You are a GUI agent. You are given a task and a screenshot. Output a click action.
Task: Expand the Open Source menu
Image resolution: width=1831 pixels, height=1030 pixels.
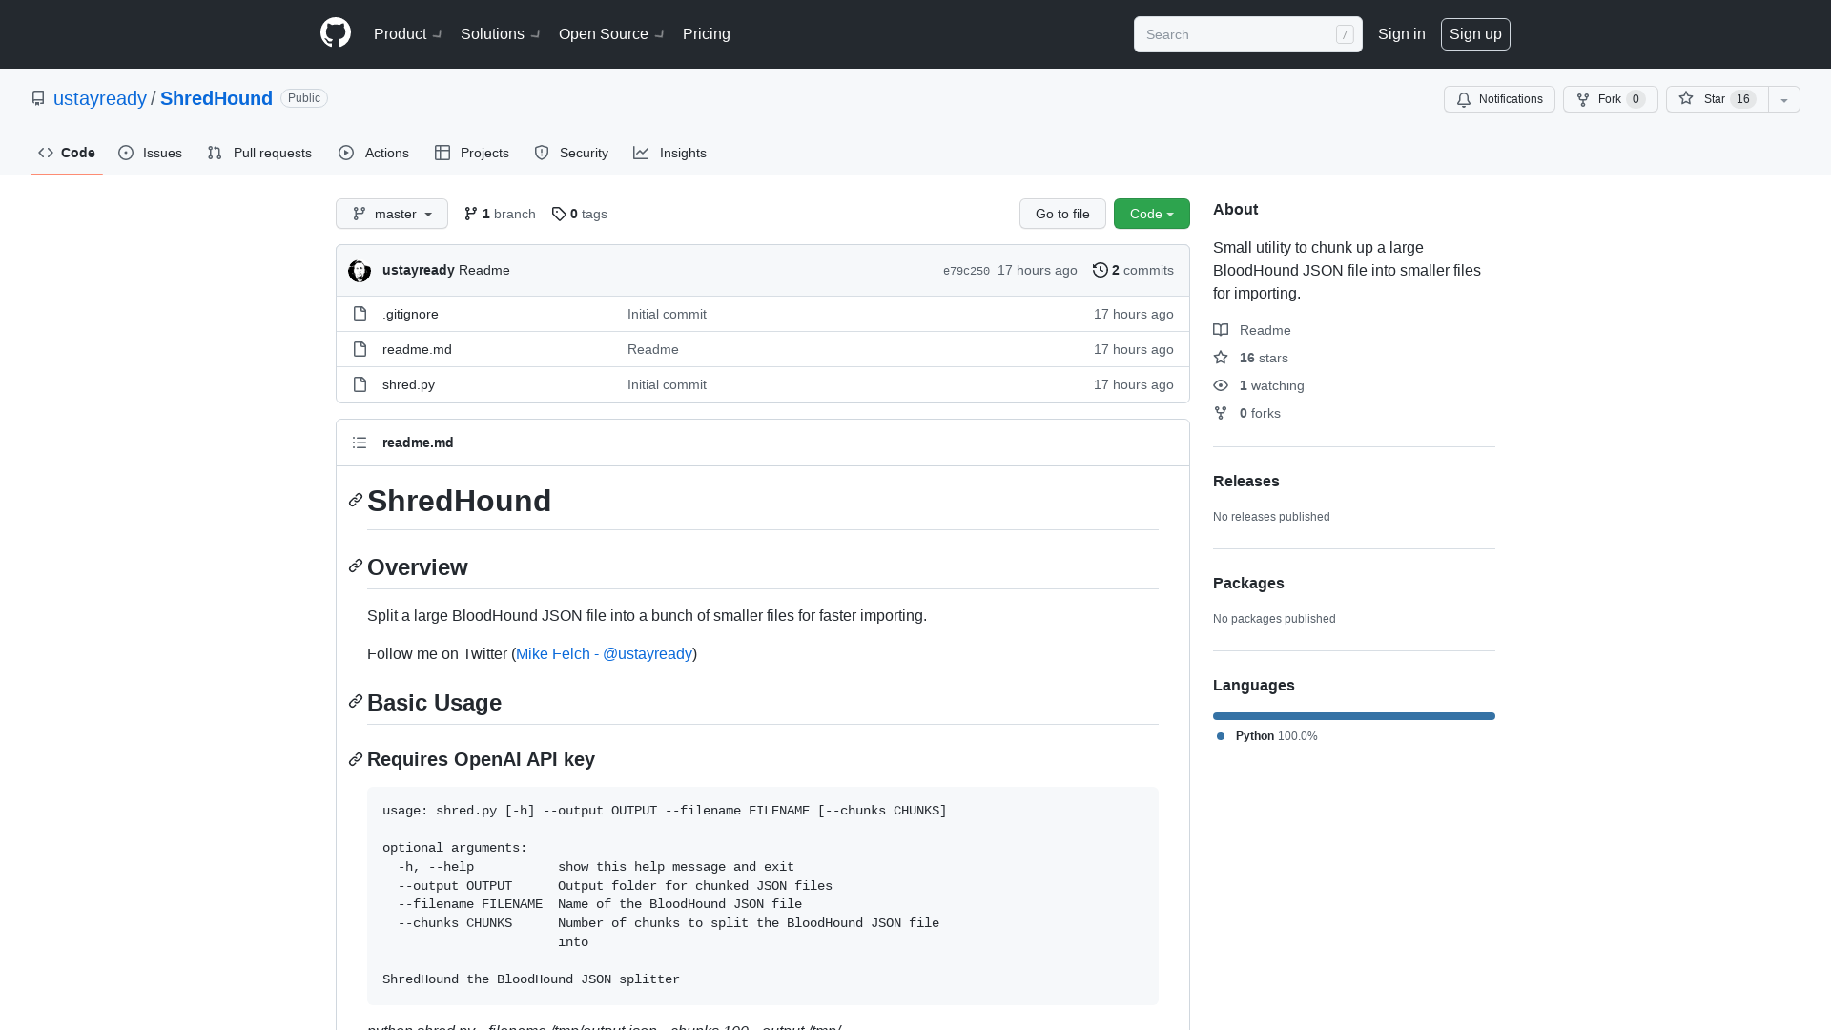point(611,34)
